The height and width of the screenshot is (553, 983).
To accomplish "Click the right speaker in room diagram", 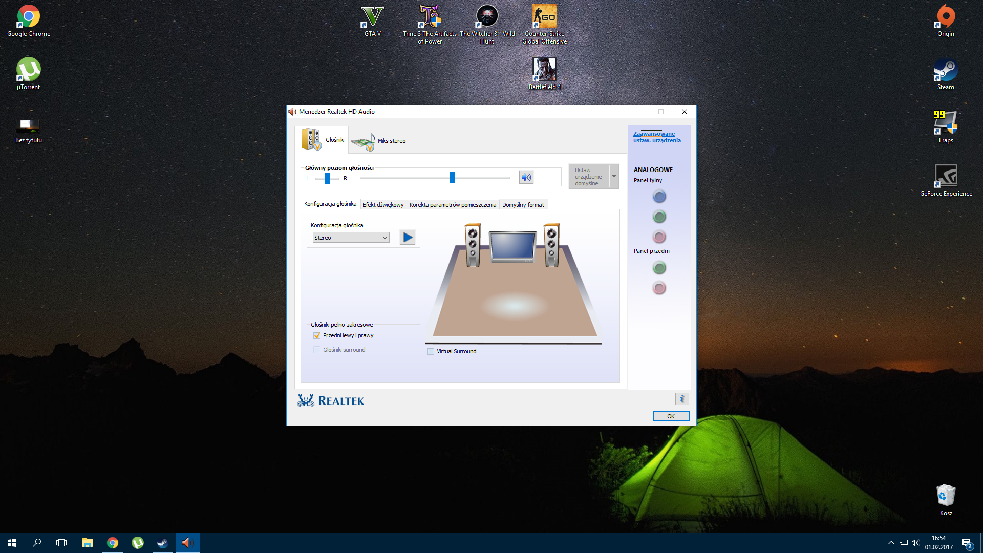I will 551,245.
